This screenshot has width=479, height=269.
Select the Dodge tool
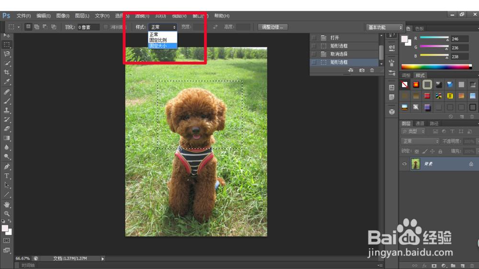coord(7,157)
